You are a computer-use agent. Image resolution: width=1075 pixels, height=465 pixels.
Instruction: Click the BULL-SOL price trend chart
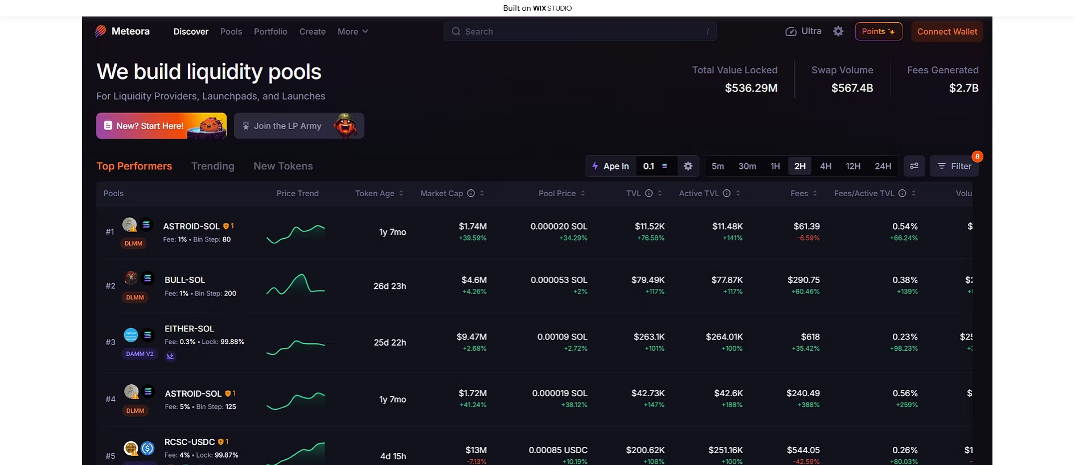[x=296, y=285]
